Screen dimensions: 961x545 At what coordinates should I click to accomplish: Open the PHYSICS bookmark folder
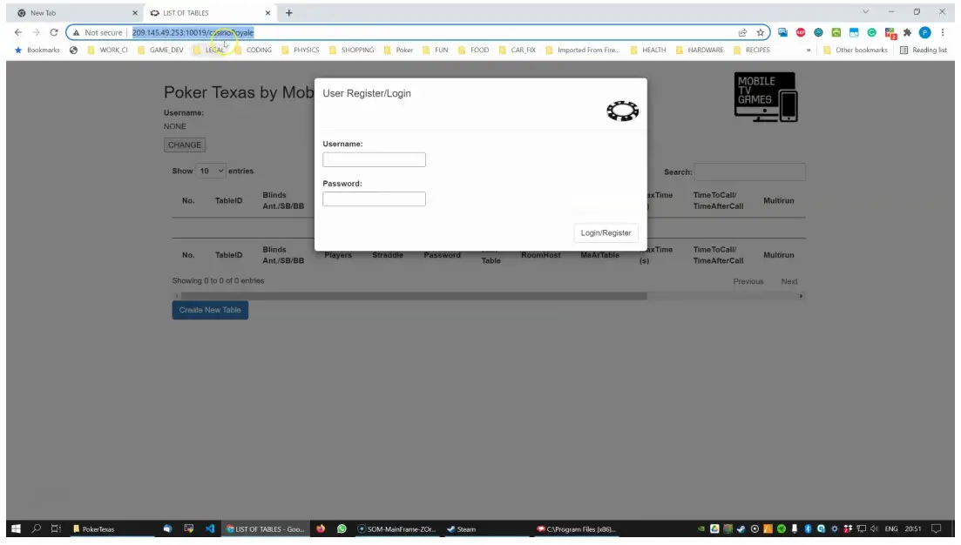[x=300, y=50]
